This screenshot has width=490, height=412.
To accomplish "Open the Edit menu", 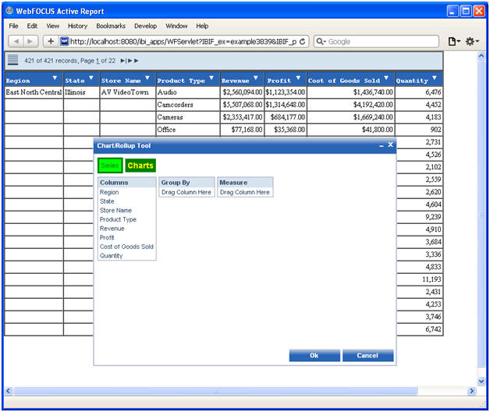I will [x=32, y=26].
